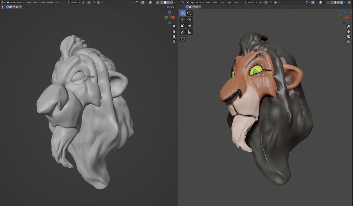Click red X axis on right viewport gizmo
Image resolution: width=353 pixels, height=206 pixels.
pos(348,17)
